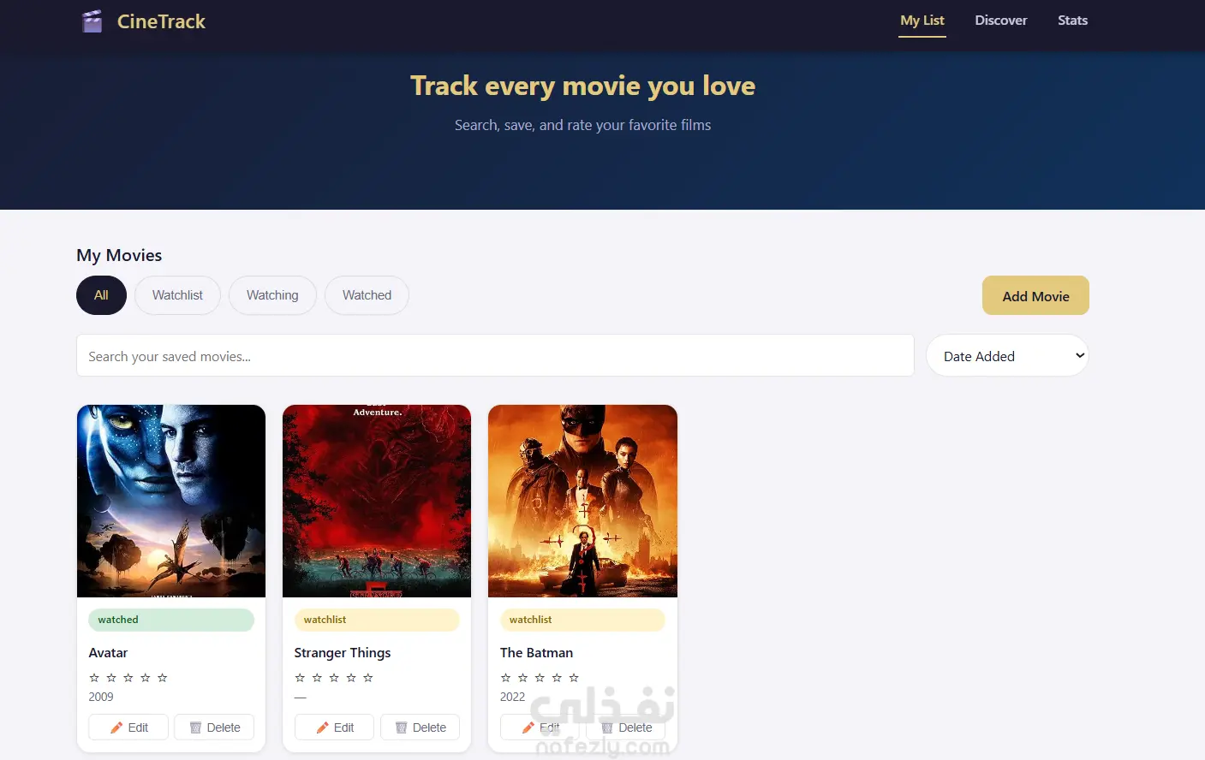This screenshot has height=760, width=1205.
Task: Edit the Stranger Things entry
Action: point(334,727)
